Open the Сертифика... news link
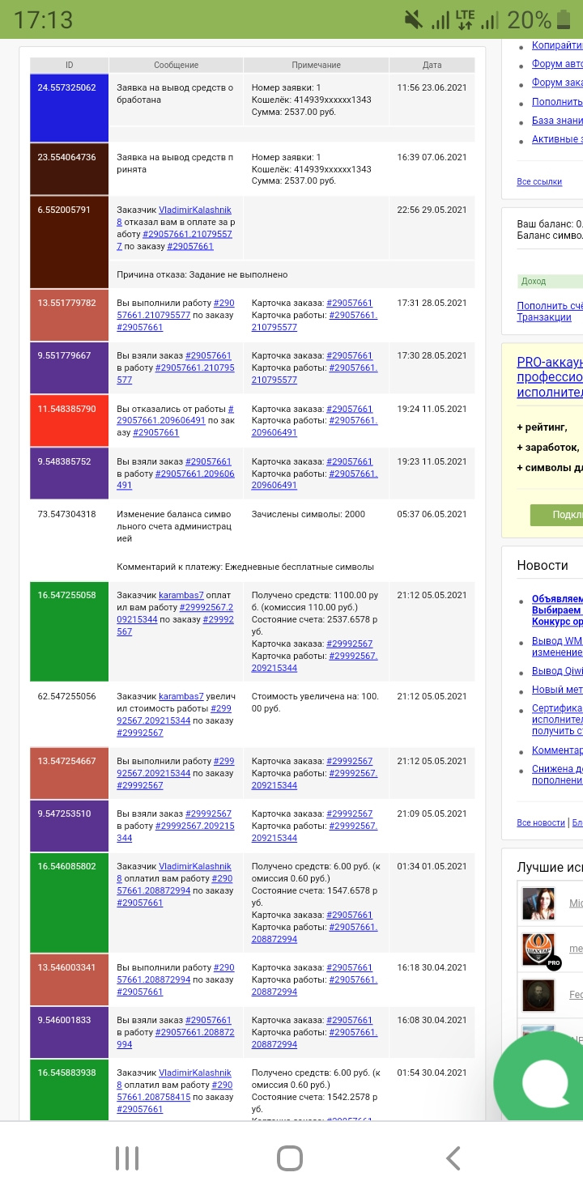 tap(557, 720)
